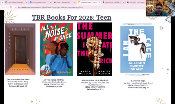Screen dimensions: 175x104
Task: Switch to the Home Google Drive tab
Action: (x=65, y=2)
